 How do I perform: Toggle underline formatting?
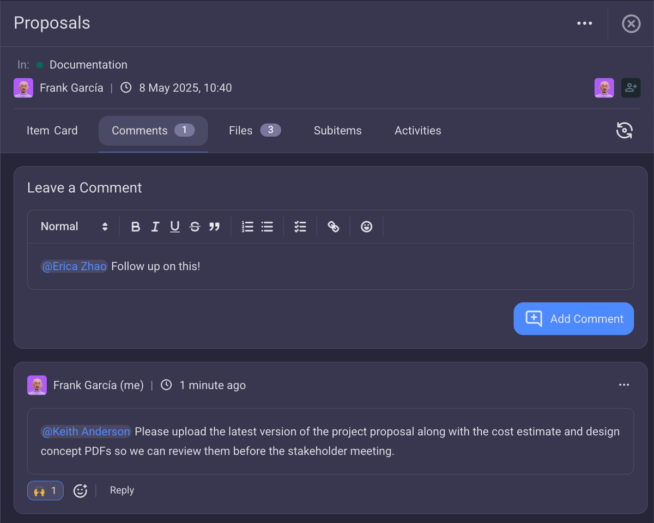coord(174,226)
